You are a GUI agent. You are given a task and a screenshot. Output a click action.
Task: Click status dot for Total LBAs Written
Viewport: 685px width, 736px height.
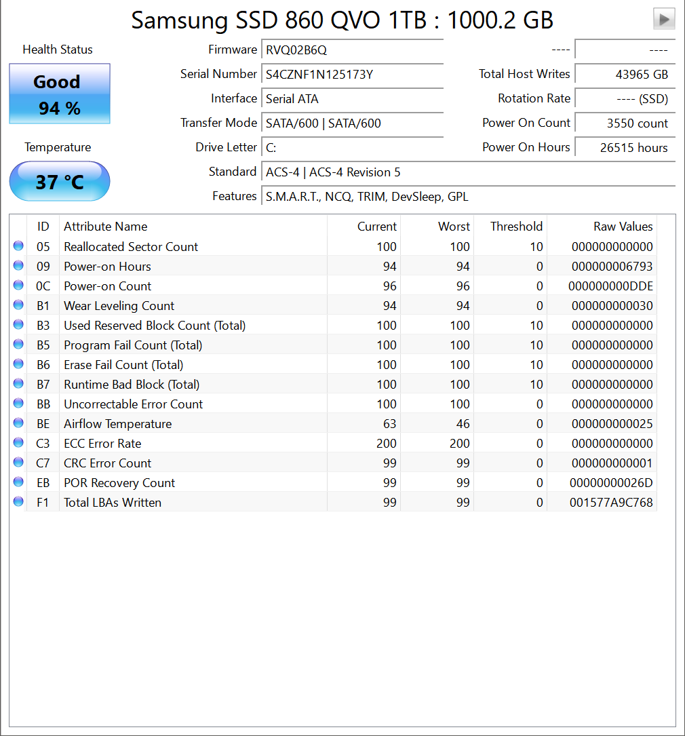pyautogui.click(x=18, y=502)
